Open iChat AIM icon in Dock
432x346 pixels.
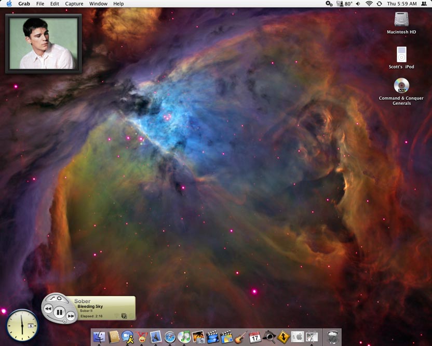[128, 337]
